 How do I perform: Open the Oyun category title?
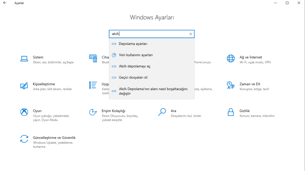37,111
